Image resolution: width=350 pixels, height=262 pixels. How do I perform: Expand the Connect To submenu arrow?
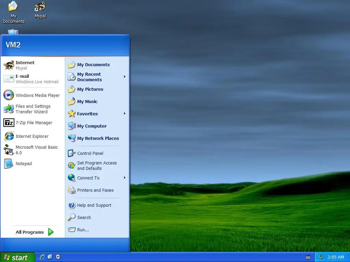(x=124, y=177)
